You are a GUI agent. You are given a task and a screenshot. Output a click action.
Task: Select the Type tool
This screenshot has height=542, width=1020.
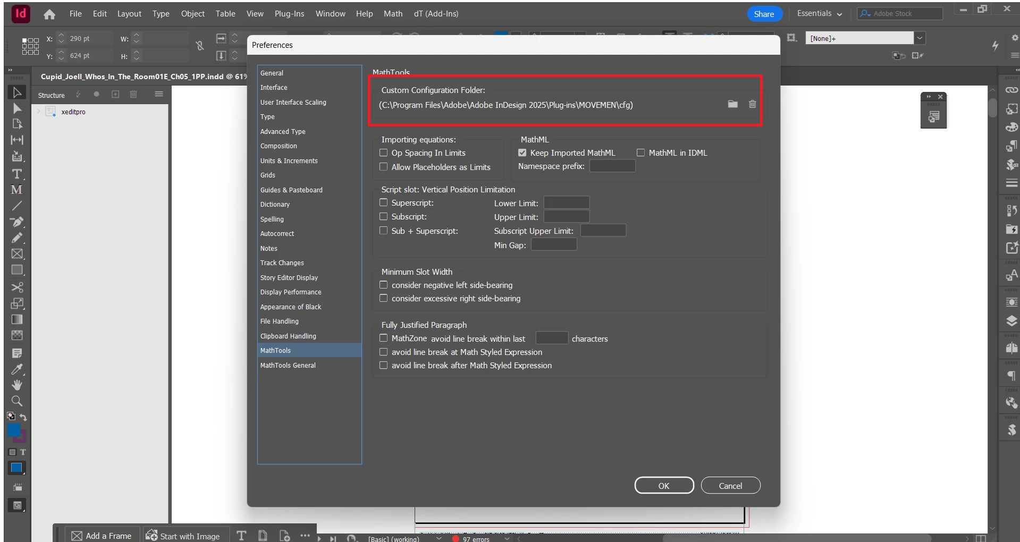[x=17, y=174]
